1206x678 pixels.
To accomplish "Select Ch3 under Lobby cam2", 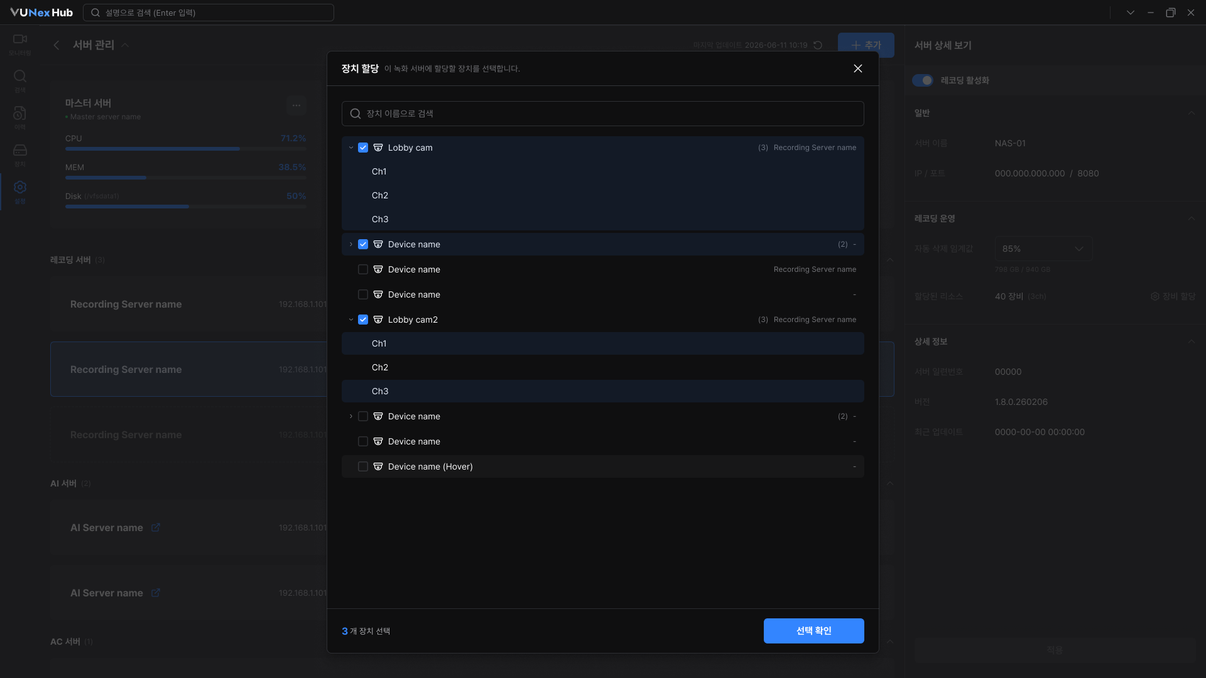I will (x=603, y=391).
